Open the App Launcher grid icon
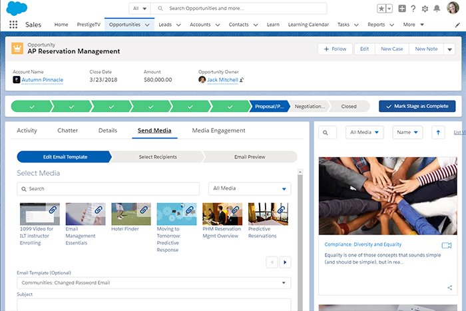The image size is (466, 311). pyautogui.click(x=13, y=25)
